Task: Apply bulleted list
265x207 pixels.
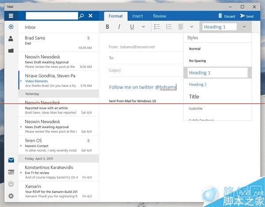Action: tap(157, 27)
